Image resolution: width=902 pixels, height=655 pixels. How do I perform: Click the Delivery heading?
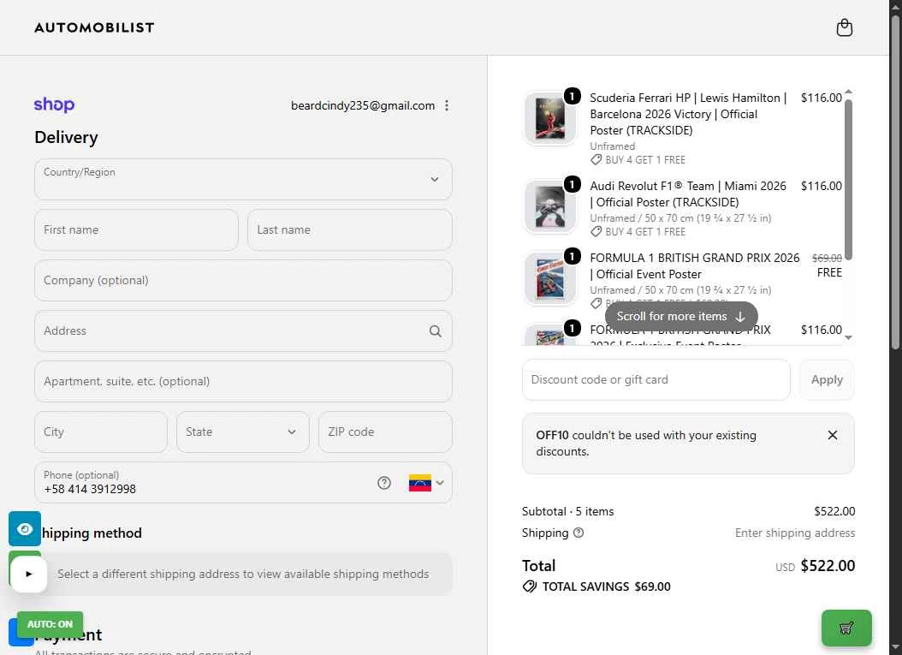click(66, 137)
